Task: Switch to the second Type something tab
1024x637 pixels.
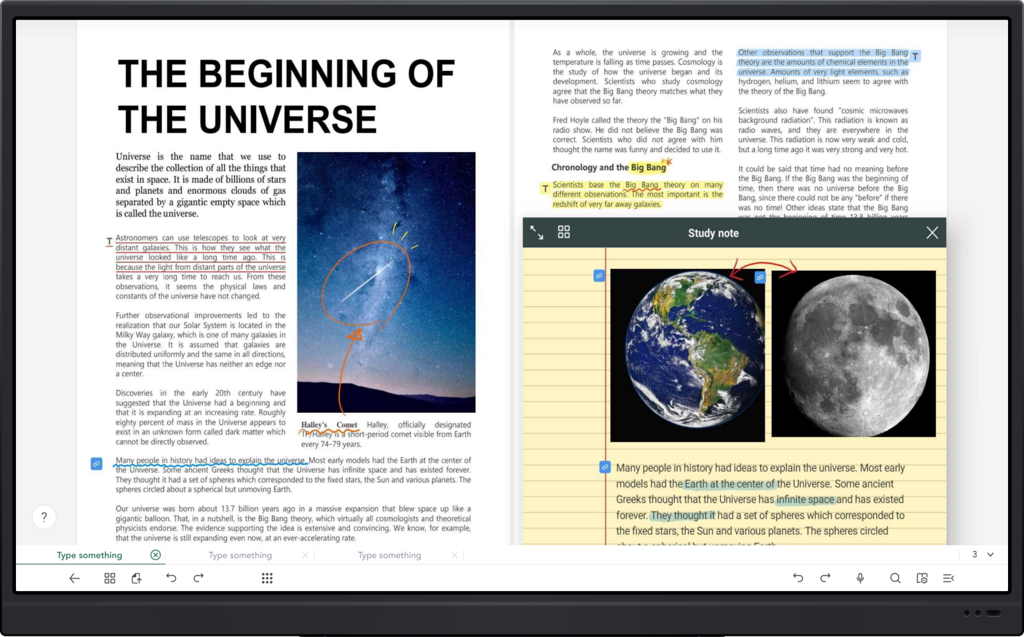Action: point(240,555)
